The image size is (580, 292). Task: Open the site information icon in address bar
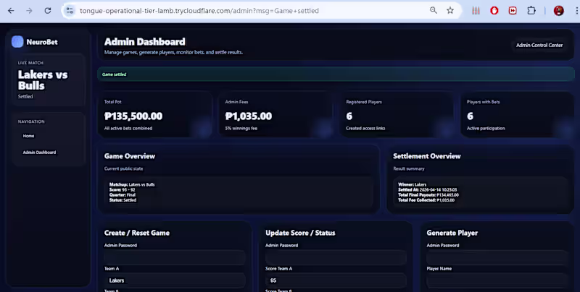coord(70,11)
